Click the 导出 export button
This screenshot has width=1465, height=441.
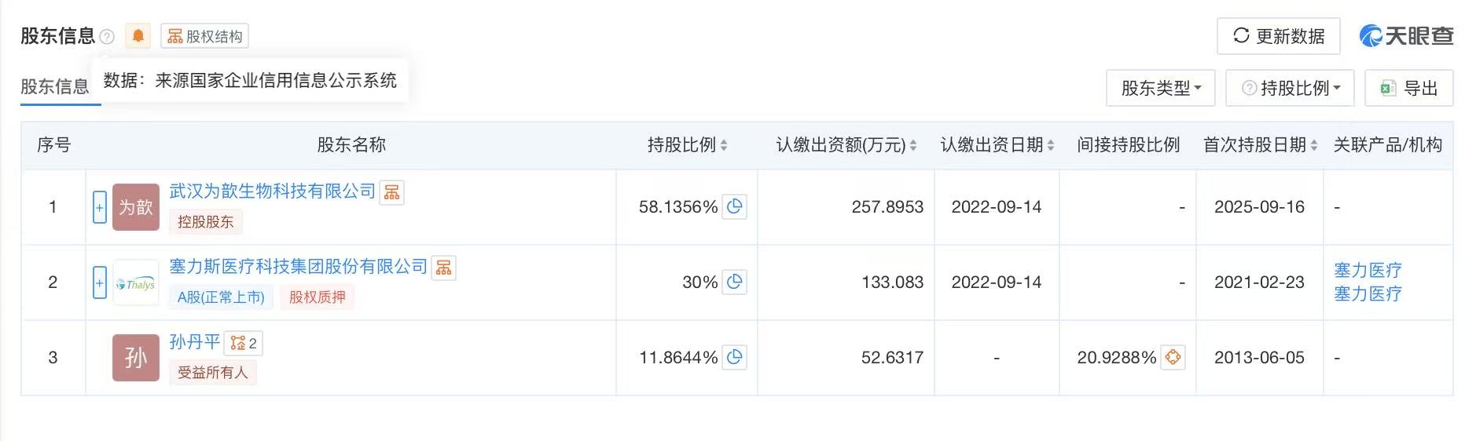[1409, 88]
